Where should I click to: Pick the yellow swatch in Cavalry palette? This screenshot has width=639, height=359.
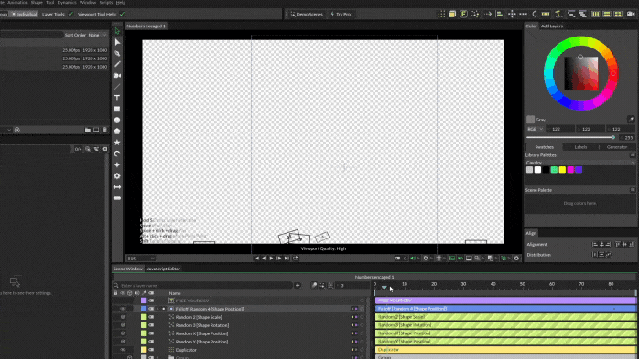coord(562,170)
